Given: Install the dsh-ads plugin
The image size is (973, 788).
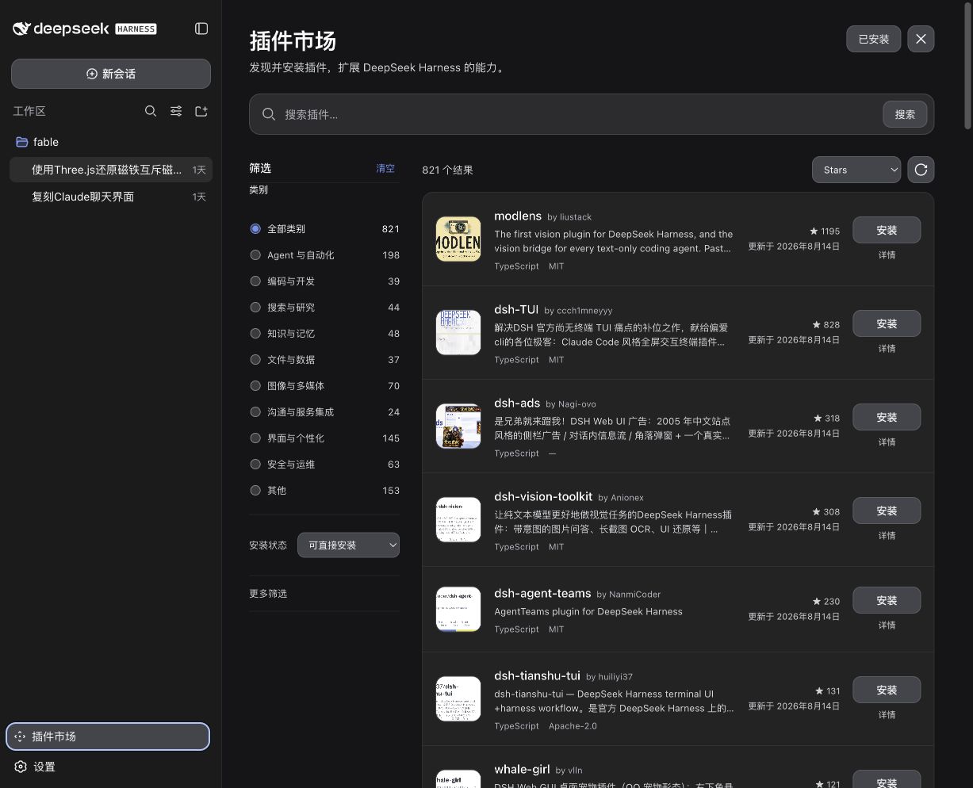Looking at the screenshot, I should (x=887, y=417).
